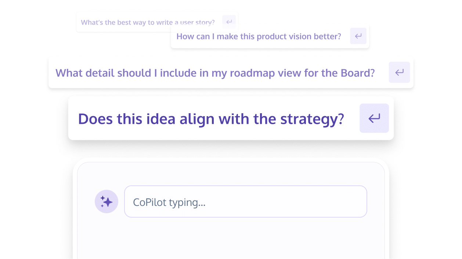Focus the 'CoPilot typing...' input field
The height and width of the screenshot is (259, 462).
click(245, 201)
